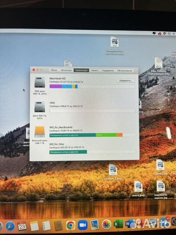This screenshot has width=176, height=235.
Task: Click the Macintosh HD SSD drive icon
Action: (x=40, y=82)
